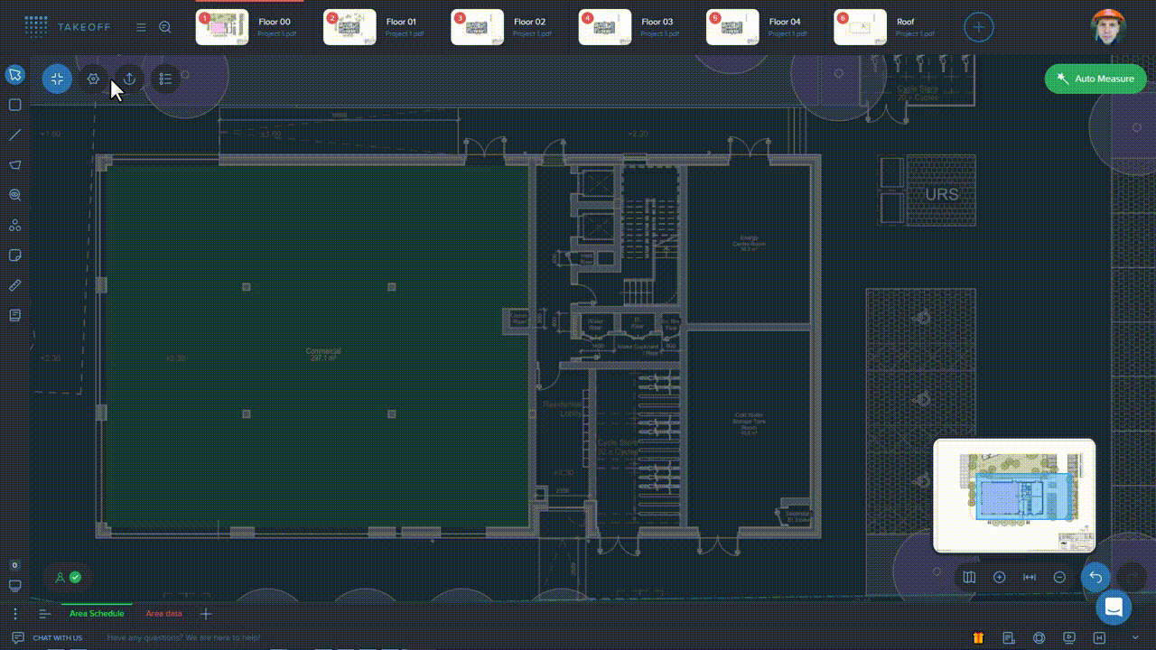Select the ruler scale tool
The image size is (1156, 650).
(x=14, y=285)
